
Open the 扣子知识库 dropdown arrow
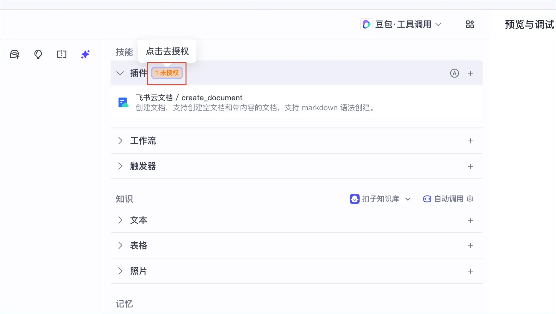point(408,199)
